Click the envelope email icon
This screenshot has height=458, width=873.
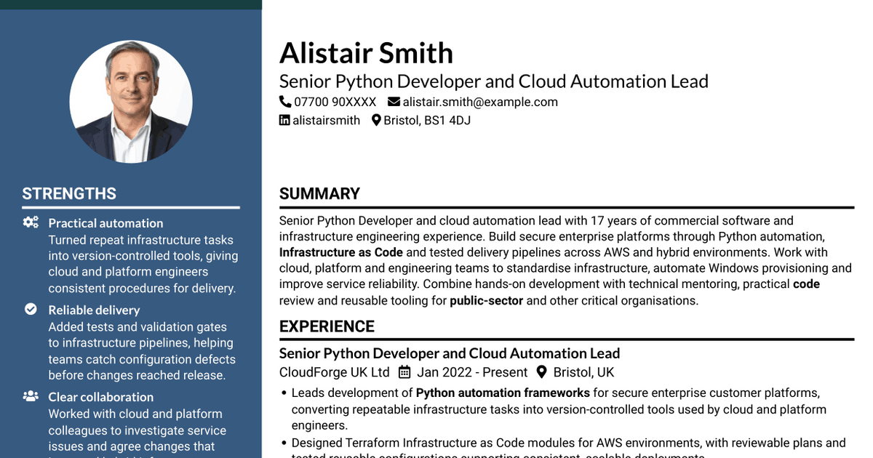pyautogui.click(x=394, y=102)
